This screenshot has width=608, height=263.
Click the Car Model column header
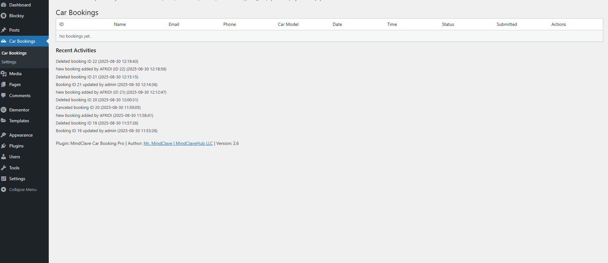288,24
